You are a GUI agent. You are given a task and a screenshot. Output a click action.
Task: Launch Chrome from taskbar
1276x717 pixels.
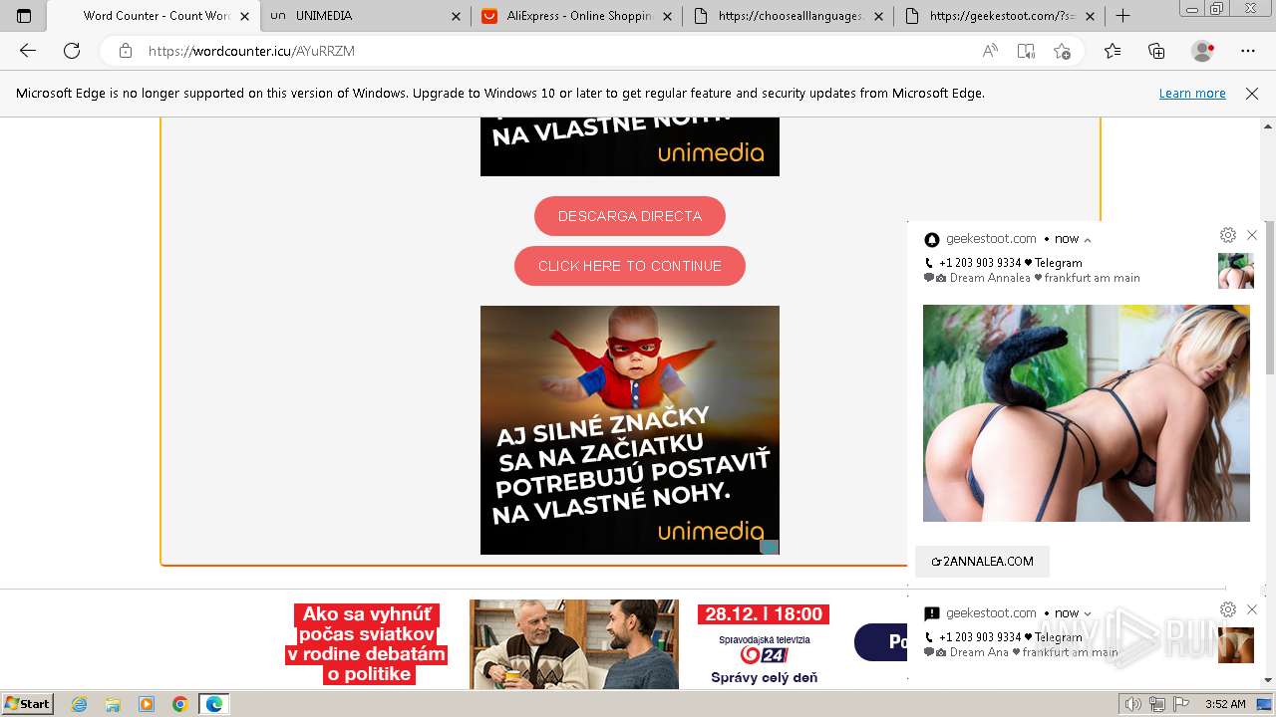coord(179,704)
